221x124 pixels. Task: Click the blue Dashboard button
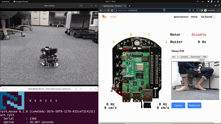[x=194, y=105]
